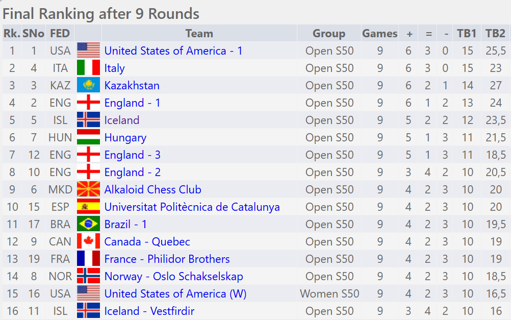
Task: Click the France flag icon
Action: point(88,259)
